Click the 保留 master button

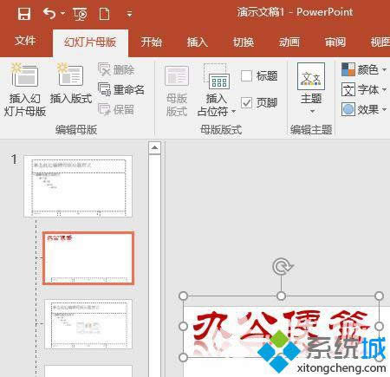point(116,109)
